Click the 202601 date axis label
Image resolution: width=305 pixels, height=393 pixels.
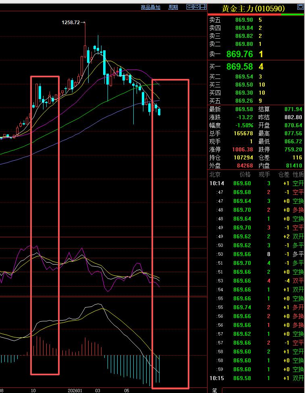(x=75, y=391)
